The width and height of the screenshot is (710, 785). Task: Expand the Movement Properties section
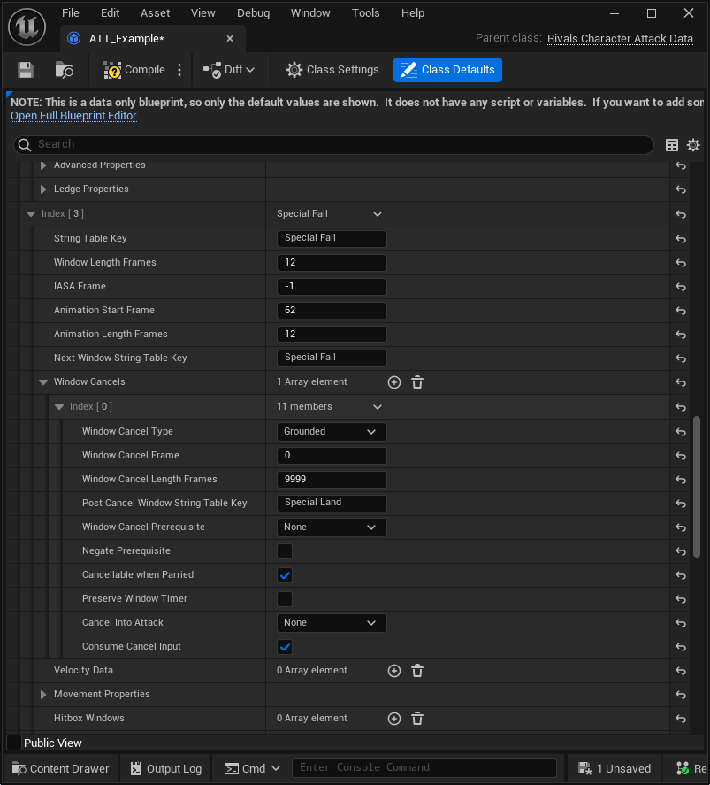pos(43,695)
